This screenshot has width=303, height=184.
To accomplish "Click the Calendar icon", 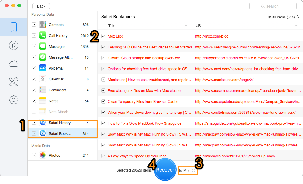I will pos(43,79).
